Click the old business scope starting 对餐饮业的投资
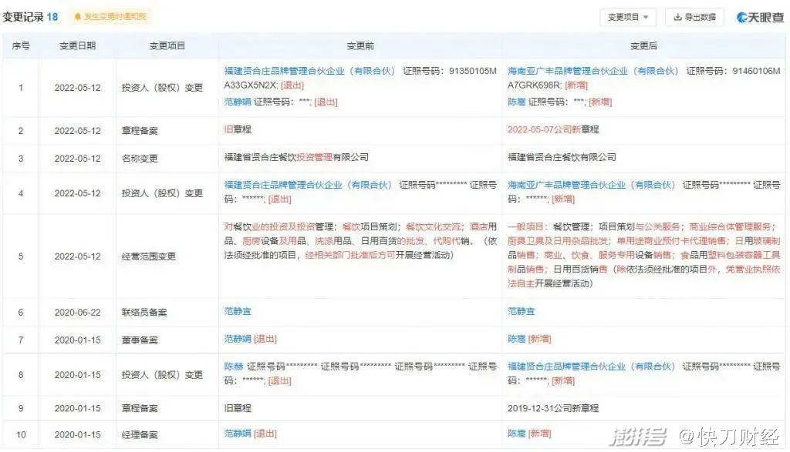The height and width of the screenshot is (452, 790). 360,241
